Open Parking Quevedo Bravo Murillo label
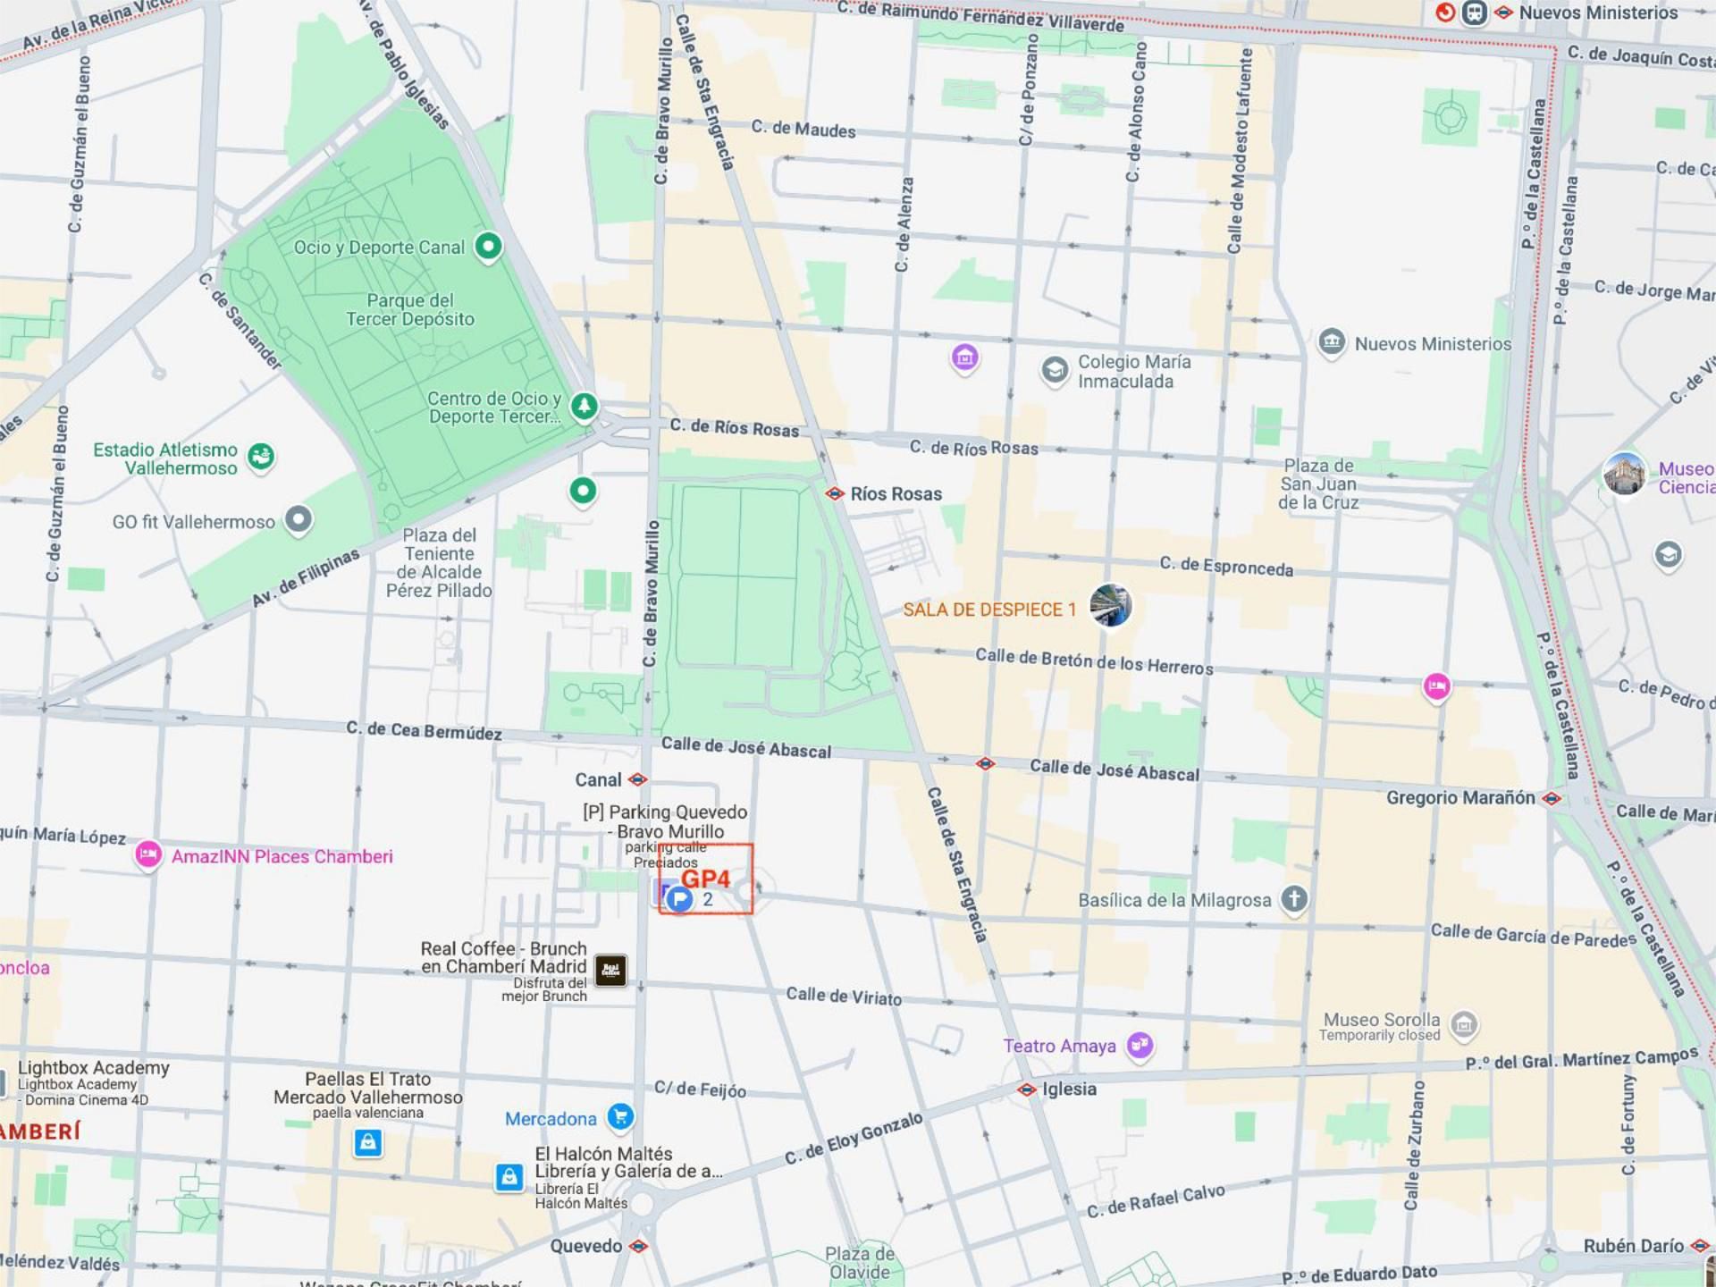Screen dimensions: 1716x1287 (665, 820)
